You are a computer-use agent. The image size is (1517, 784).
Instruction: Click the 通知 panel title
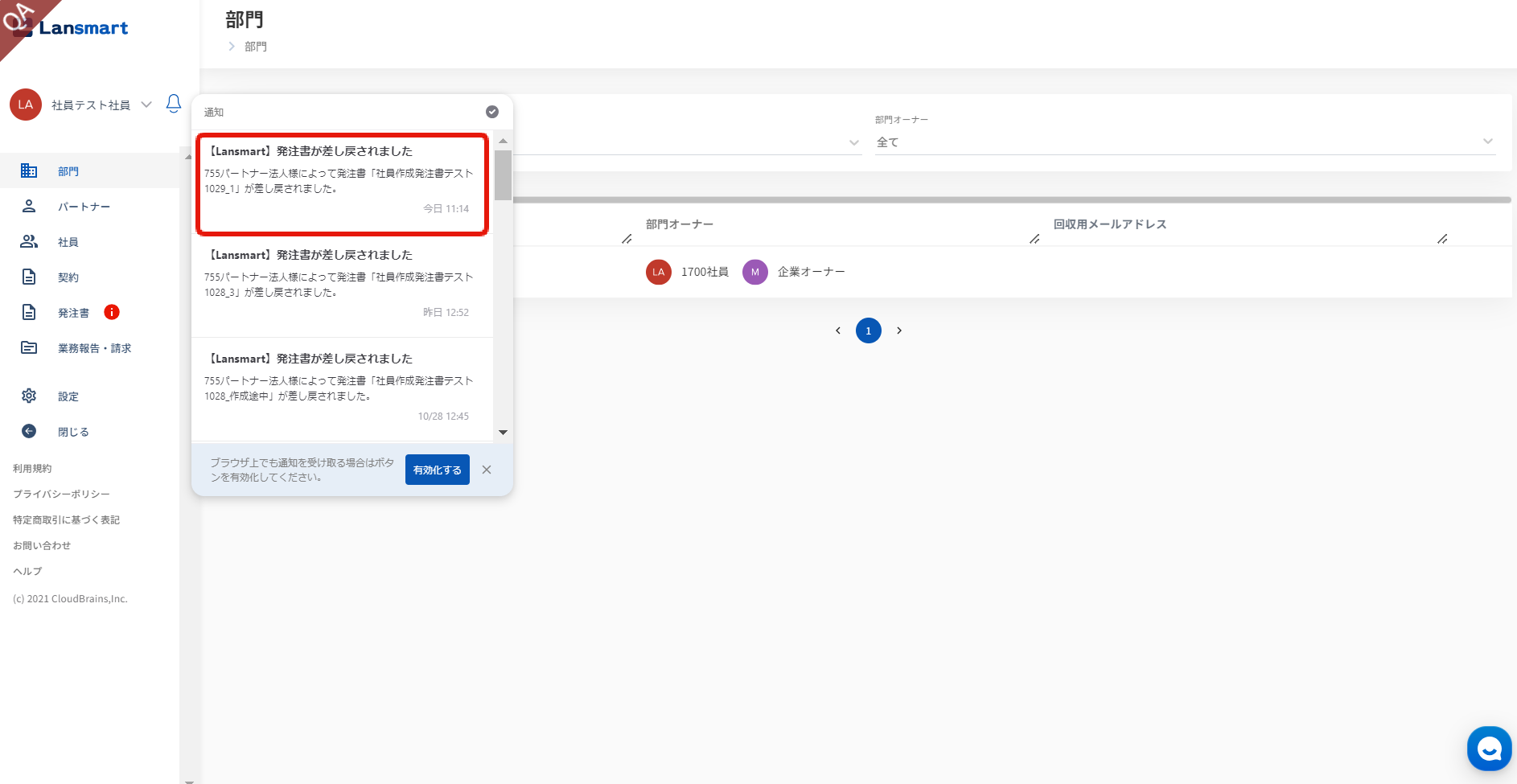click(214, 113)
